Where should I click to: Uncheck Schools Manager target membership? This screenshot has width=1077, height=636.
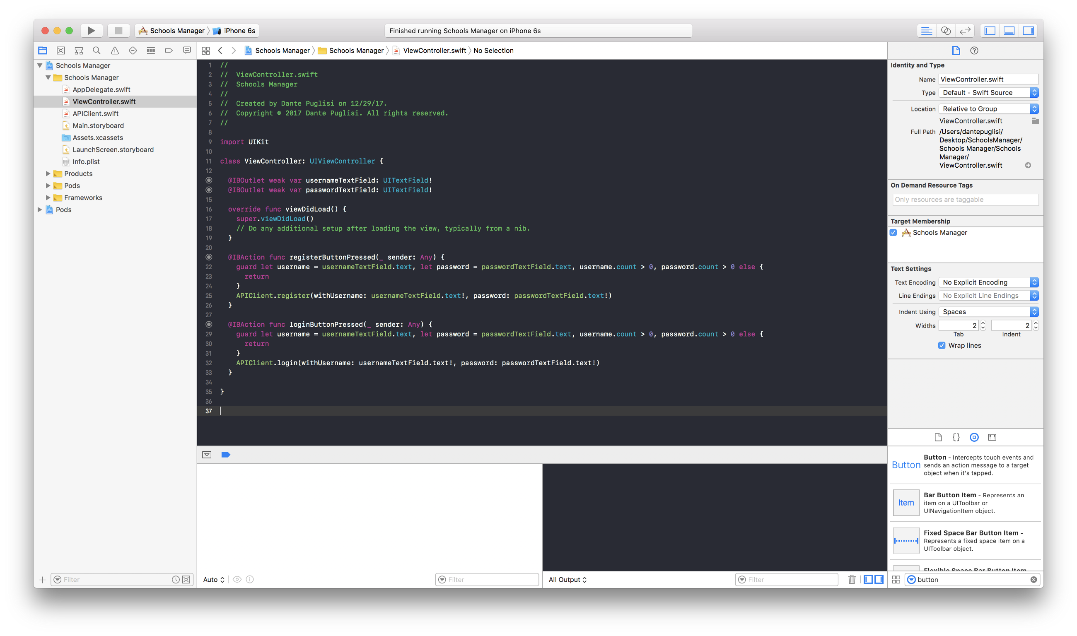[893, 232]
